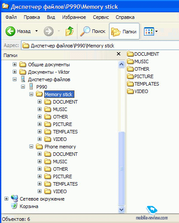179x223 pixels.
Task: Open the Справка menu
Action: [x=125, y=17]
